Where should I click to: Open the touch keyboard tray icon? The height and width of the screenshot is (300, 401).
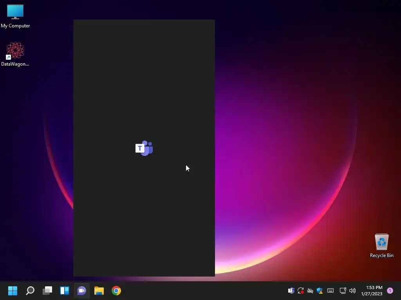pyautogui.click(x=331, y=291)
